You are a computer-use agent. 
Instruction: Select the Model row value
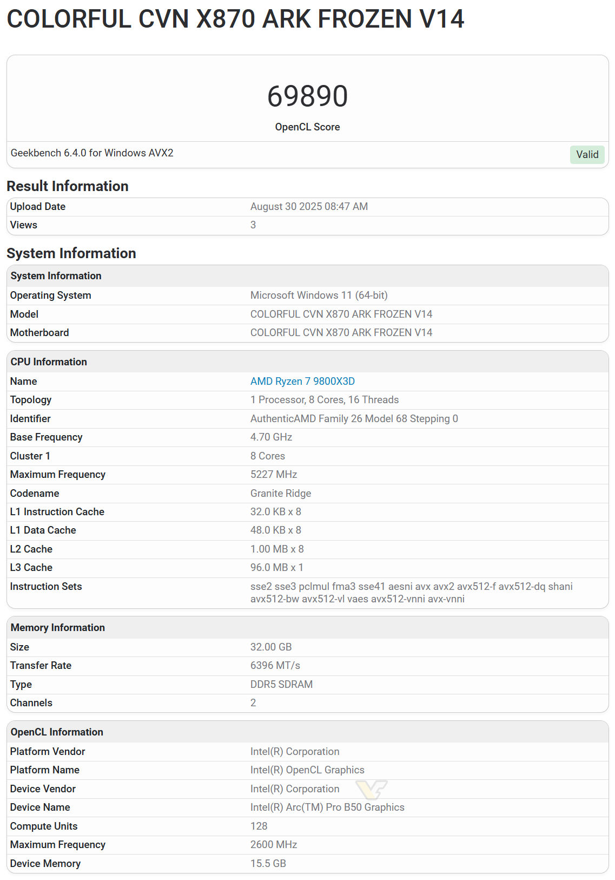click(x=341, y=314)
